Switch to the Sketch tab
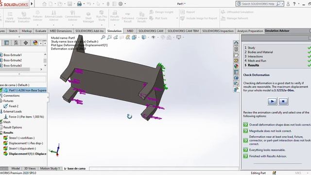311x175 pixels. 13,31
